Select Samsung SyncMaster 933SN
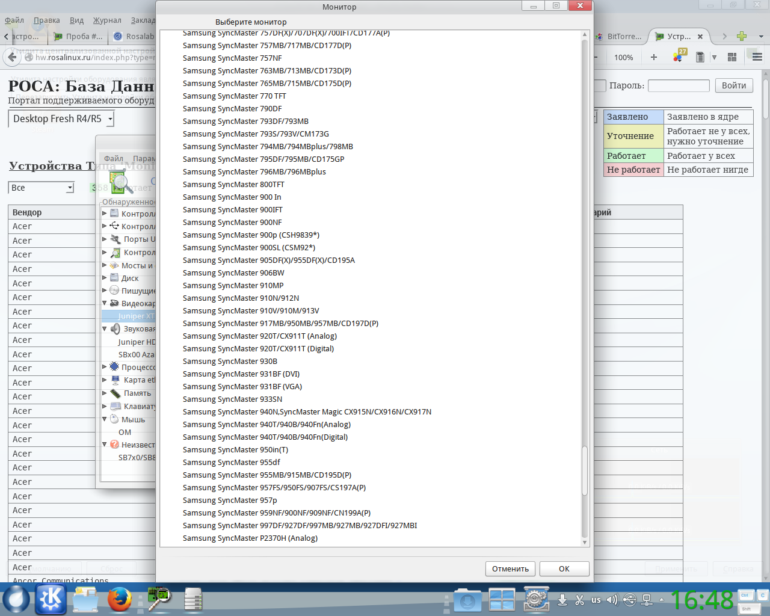Image resolution: width=770 pixels, height=616 pixels. click(x=232, y=399)
